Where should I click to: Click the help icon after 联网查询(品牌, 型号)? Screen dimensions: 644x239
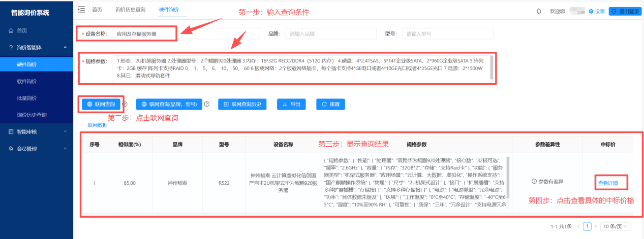207,104
